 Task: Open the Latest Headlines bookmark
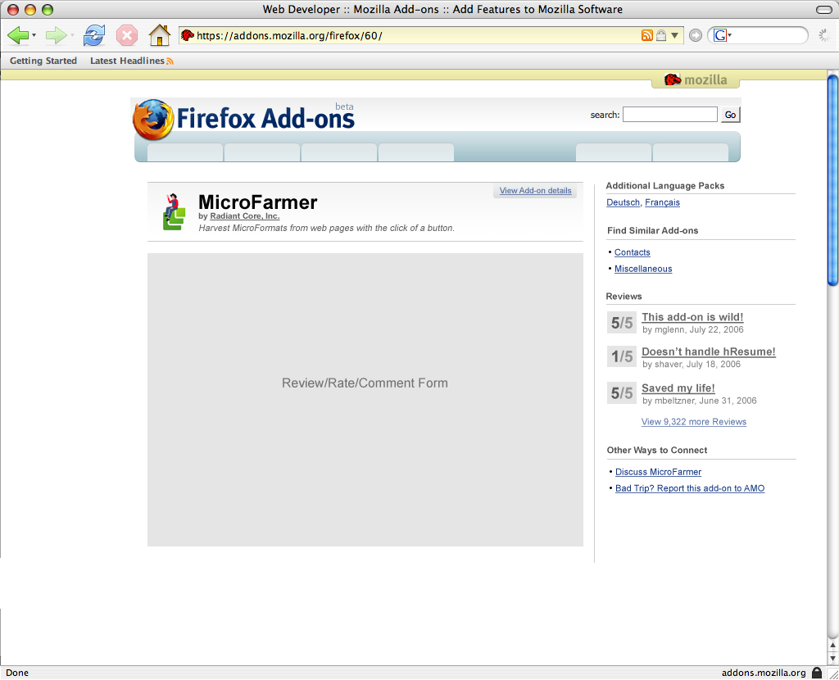pyautogui.click(x=132, y=61)
